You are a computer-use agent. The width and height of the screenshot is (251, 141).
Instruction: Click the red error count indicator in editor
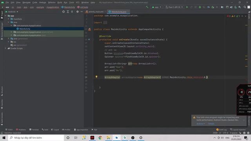click(229, 16)
